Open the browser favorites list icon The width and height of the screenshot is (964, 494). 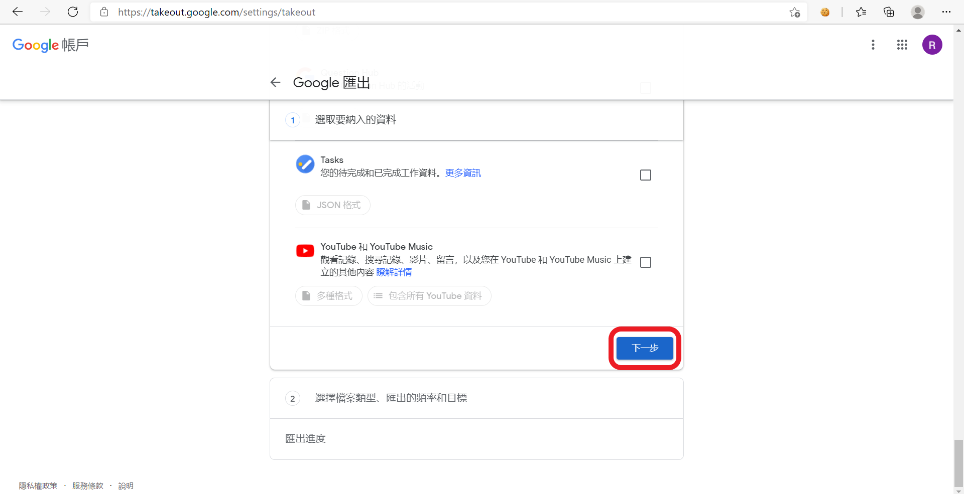point(861,12)
